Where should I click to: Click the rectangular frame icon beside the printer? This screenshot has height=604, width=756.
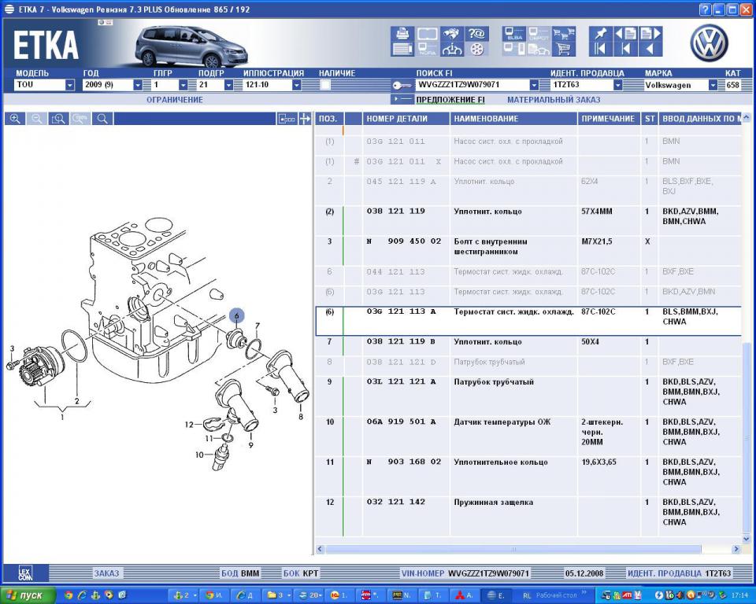click(x=427, y=34)
